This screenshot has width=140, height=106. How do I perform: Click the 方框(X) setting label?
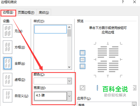(20, 47)
